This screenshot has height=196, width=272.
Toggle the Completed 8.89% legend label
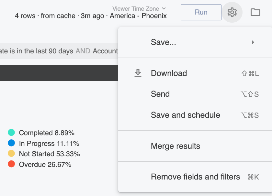coord(47,133)
